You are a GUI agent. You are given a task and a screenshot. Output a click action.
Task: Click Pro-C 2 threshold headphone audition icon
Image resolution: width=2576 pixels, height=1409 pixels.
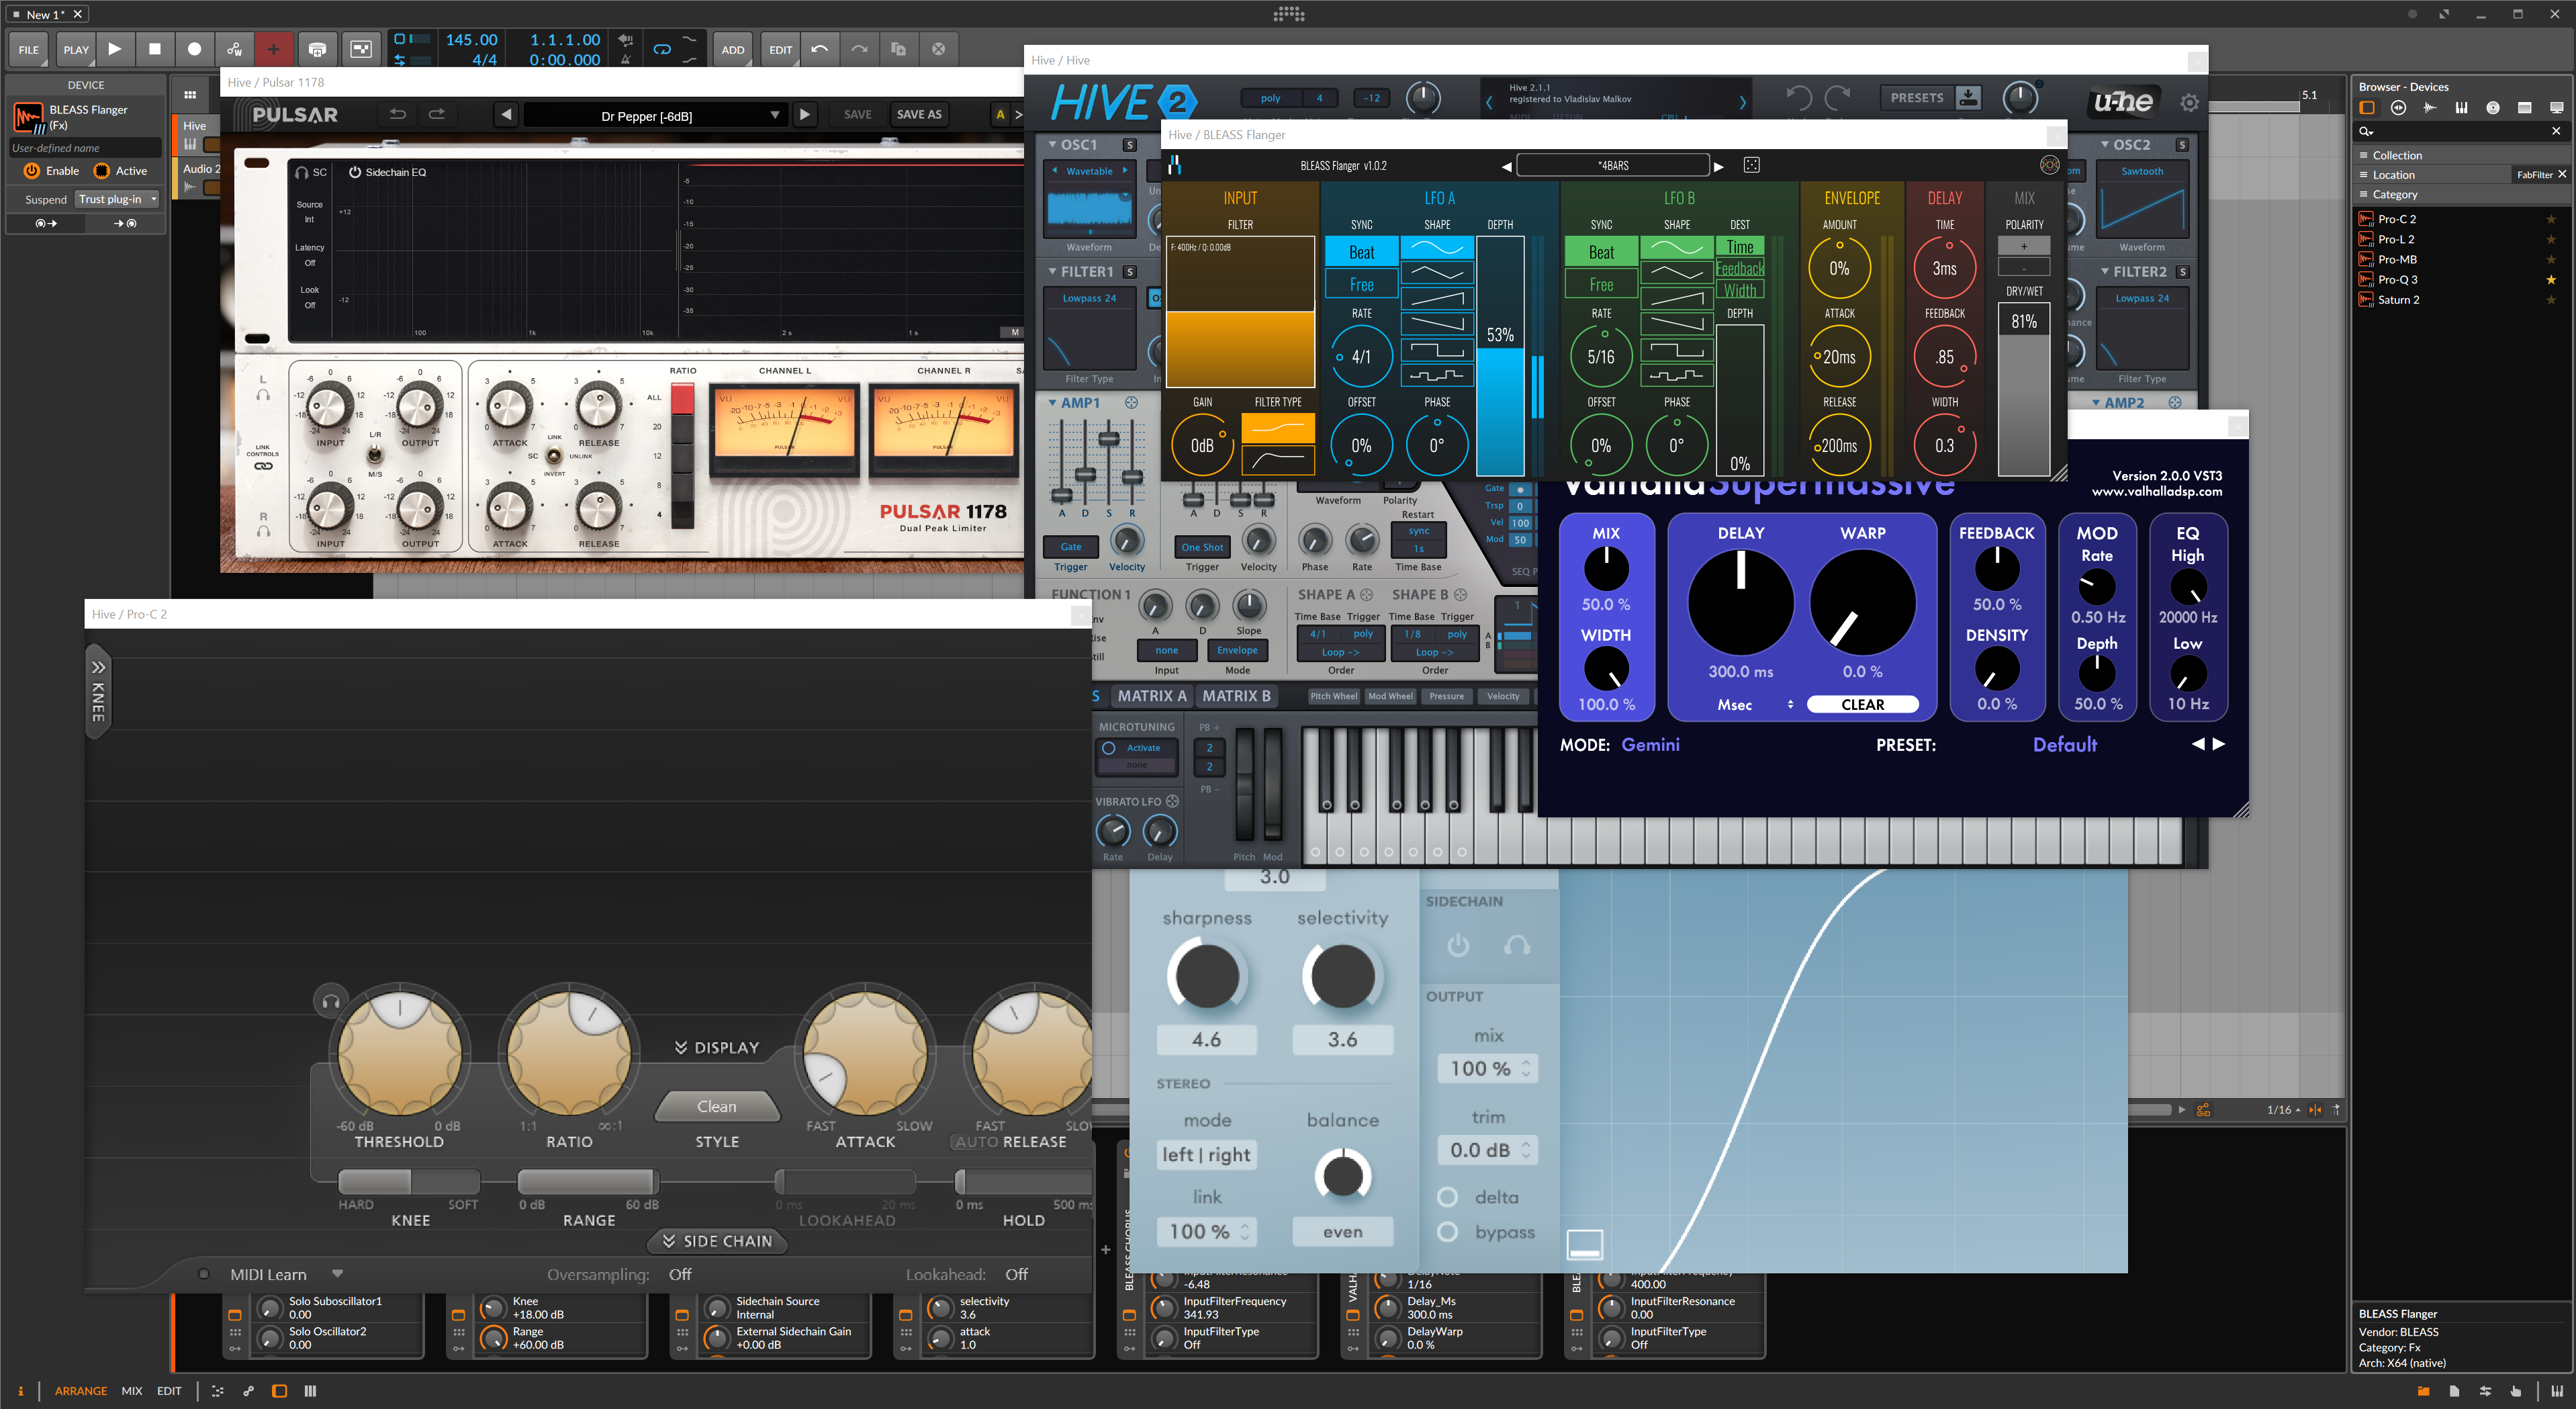(x=331, y=1001)
